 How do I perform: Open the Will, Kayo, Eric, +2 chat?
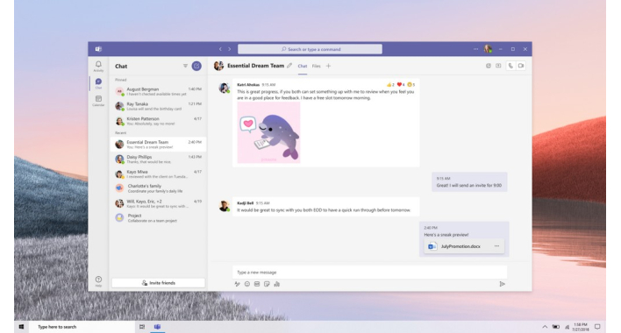tap(159, 203)
